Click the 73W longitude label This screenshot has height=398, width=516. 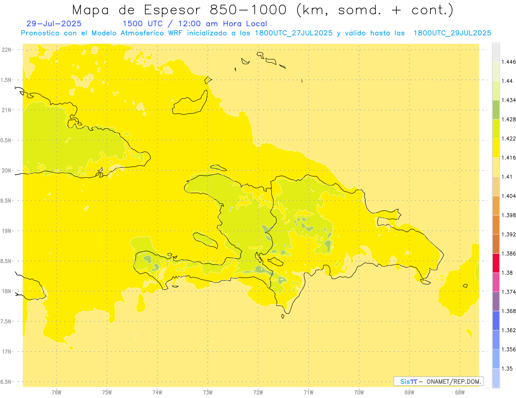[x=208, y=392]
